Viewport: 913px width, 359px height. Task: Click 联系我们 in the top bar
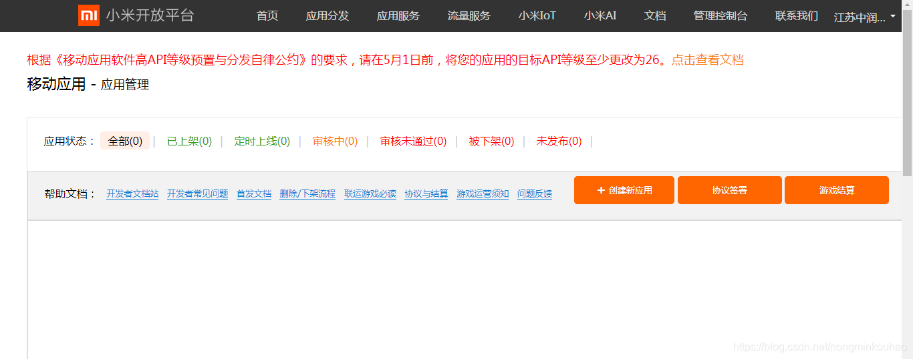tap(797, 16)
